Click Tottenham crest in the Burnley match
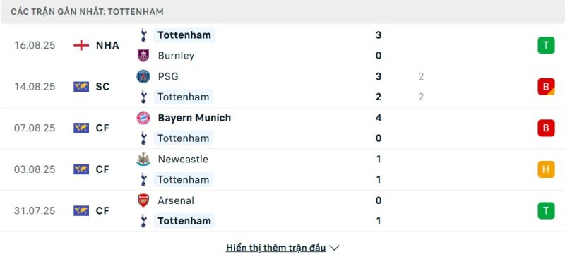Screen dimensions: 565x264 coord(143,35)
